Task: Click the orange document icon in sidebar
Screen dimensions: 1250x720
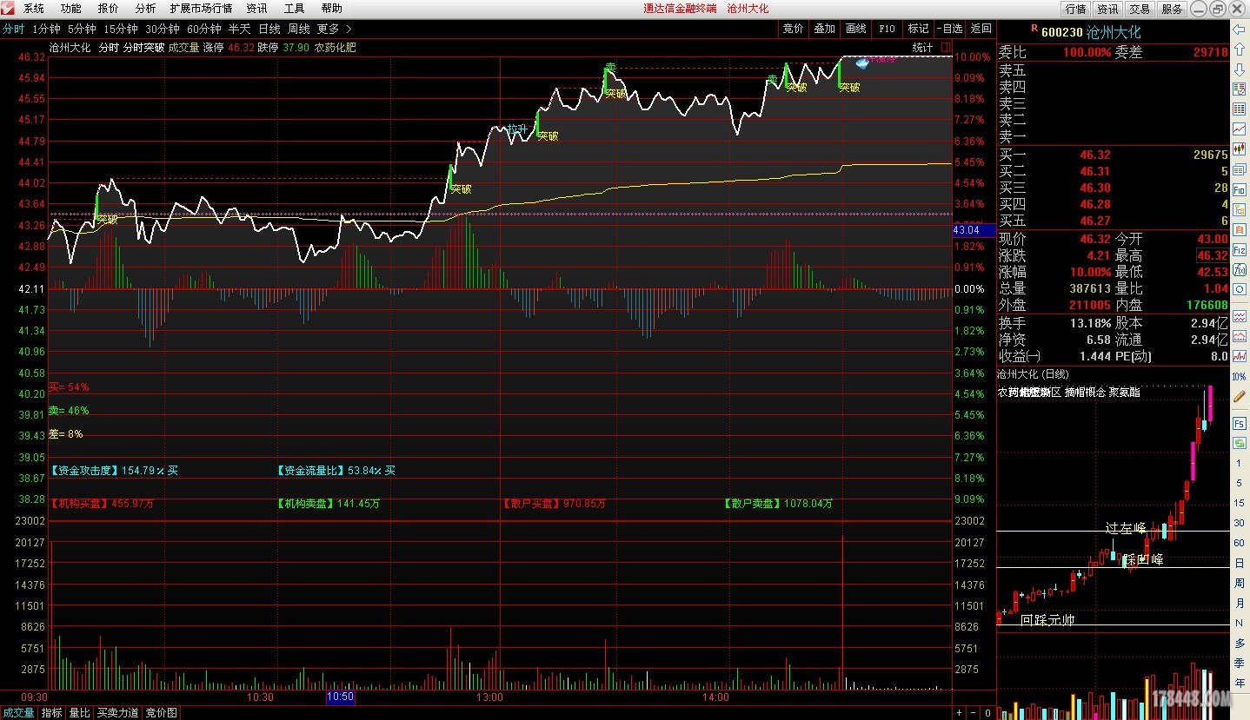Action: click(1239, 229)
